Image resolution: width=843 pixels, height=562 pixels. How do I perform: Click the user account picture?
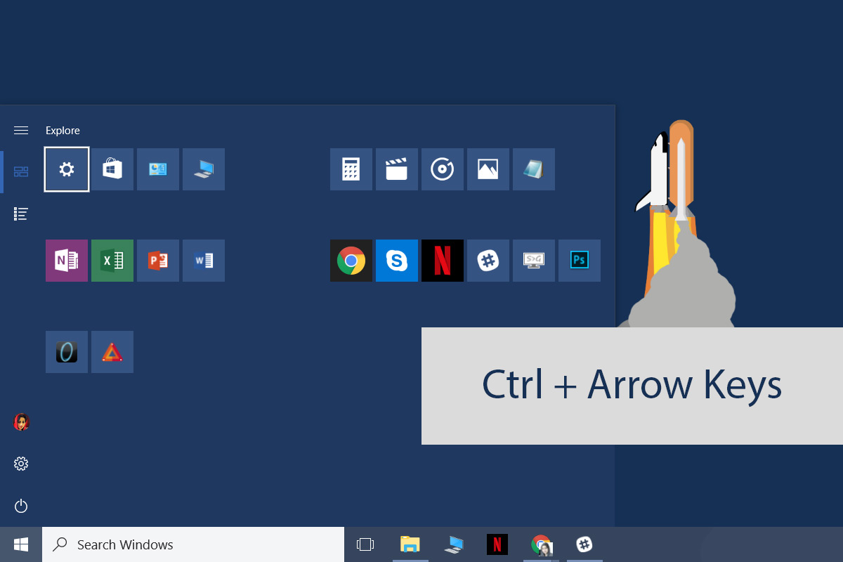21,421
